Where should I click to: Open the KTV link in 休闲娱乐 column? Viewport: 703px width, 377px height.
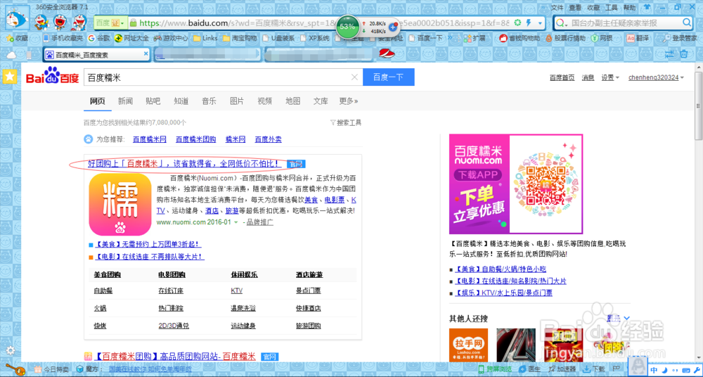(237, 290)
